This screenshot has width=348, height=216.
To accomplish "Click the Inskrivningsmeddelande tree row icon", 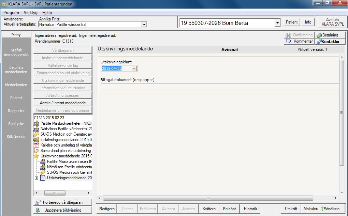I will [x=36, y=140].
